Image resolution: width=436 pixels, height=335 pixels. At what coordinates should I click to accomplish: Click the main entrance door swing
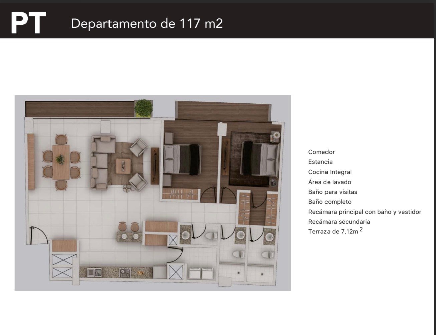tap(38, 235)
